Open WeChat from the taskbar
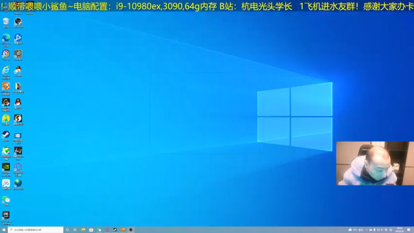This screenshot has height=233, width=414. (99, 230)
